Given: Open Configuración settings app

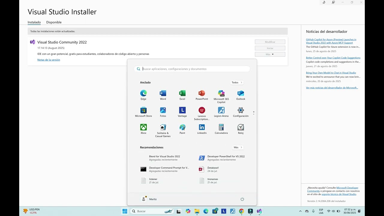Looking at the screenshot, I should (x=241, y=112).
